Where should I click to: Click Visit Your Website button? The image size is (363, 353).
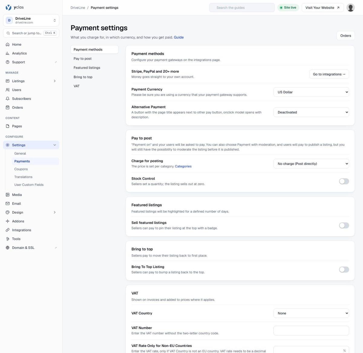[x=322, y=8]
